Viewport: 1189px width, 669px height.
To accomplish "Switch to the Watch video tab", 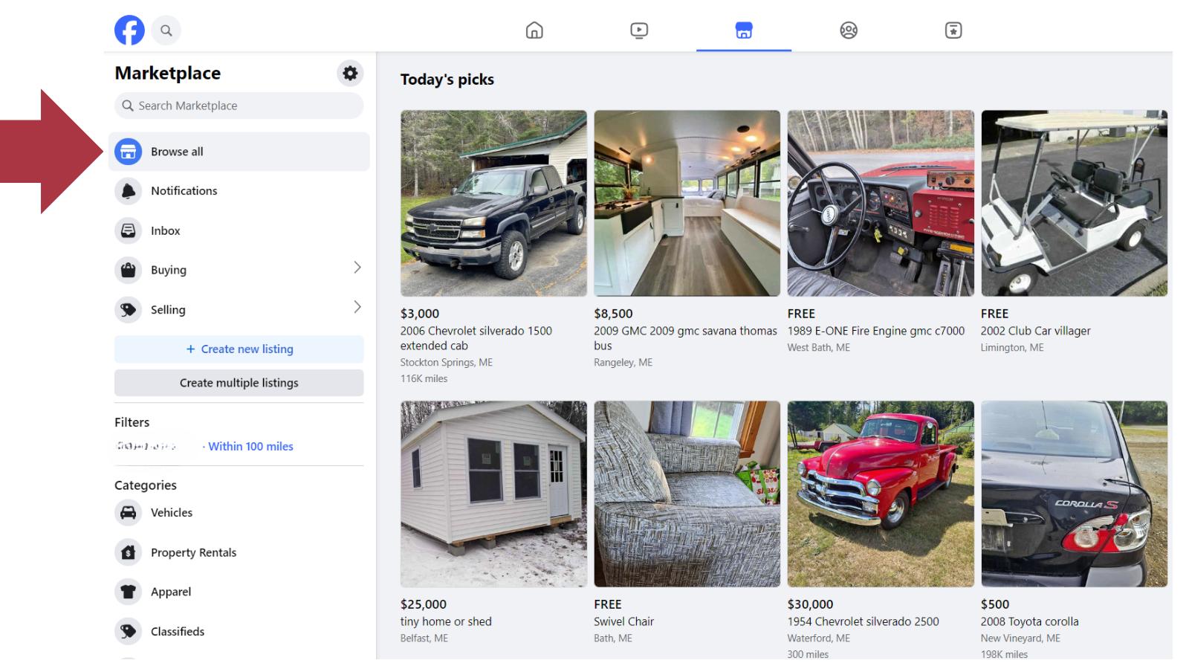I will 638,30.
